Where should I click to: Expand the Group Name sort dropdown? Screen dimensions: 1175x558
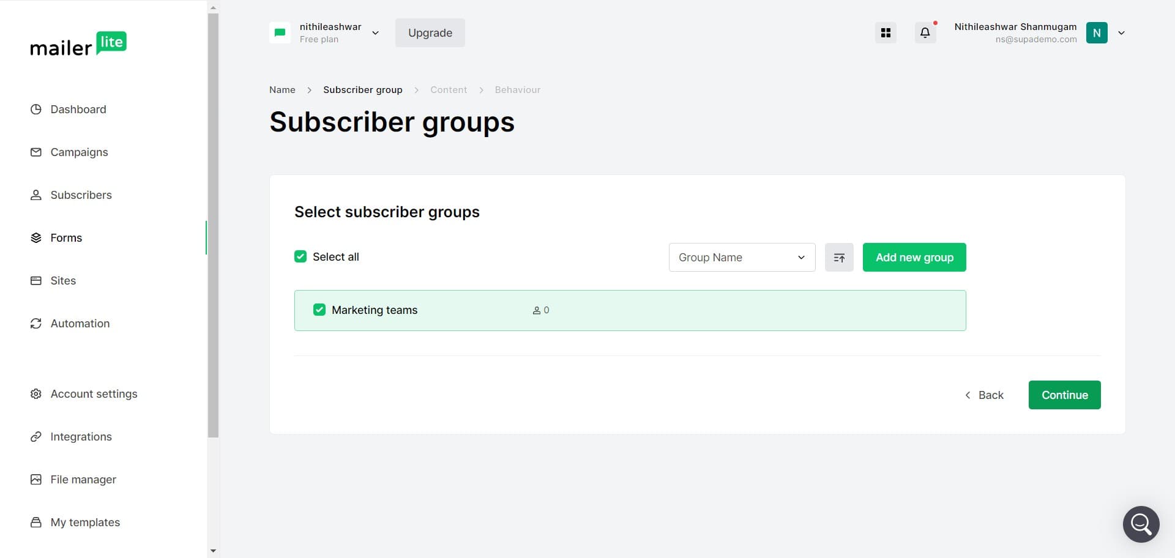(x=742, y=258)
